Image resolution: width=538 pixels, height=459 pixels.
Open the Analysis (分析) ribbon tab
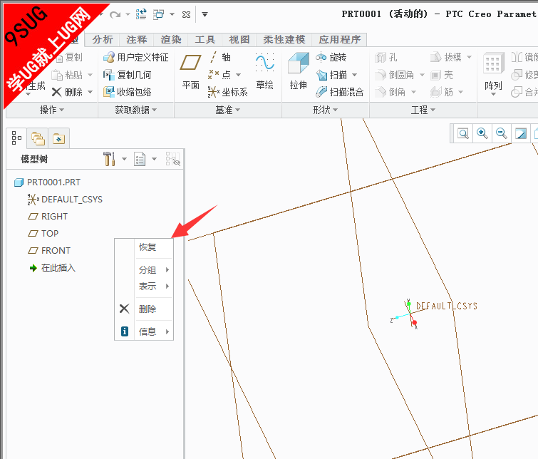pyautogui.click(x=102, y=39)
